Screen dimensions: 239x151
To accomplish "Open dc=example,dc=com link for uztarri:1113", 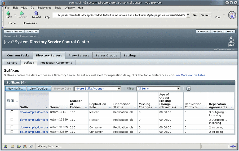I will [34, 112].
